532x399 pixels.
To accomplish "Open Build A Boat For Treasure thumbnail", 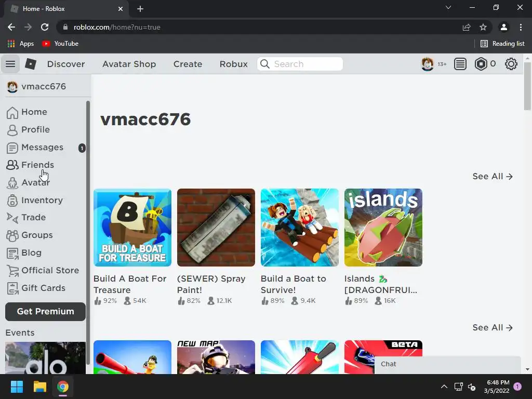I will pyautogui.click(x=132, y=228).
